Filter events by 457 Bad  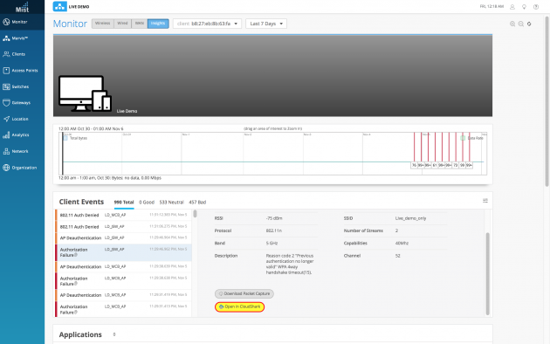click(x=197, y=203)
